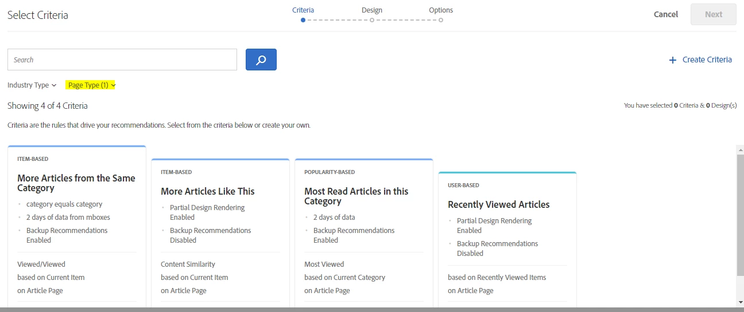Click 'Viewed/Viewed' algorithm text

click(x=41, y=264)
